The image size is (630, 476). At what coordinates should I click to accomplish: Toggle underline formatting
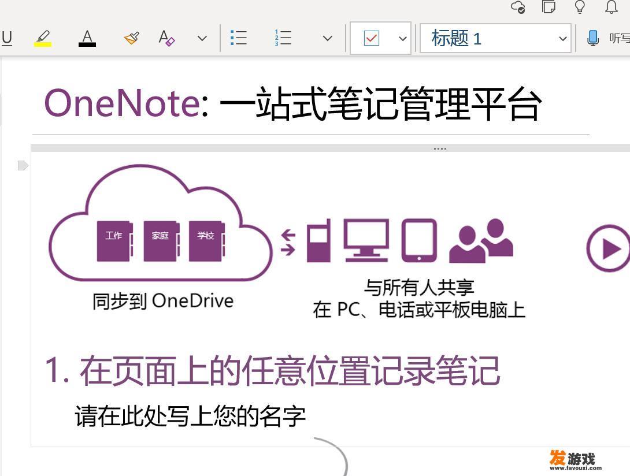point(6,39)
